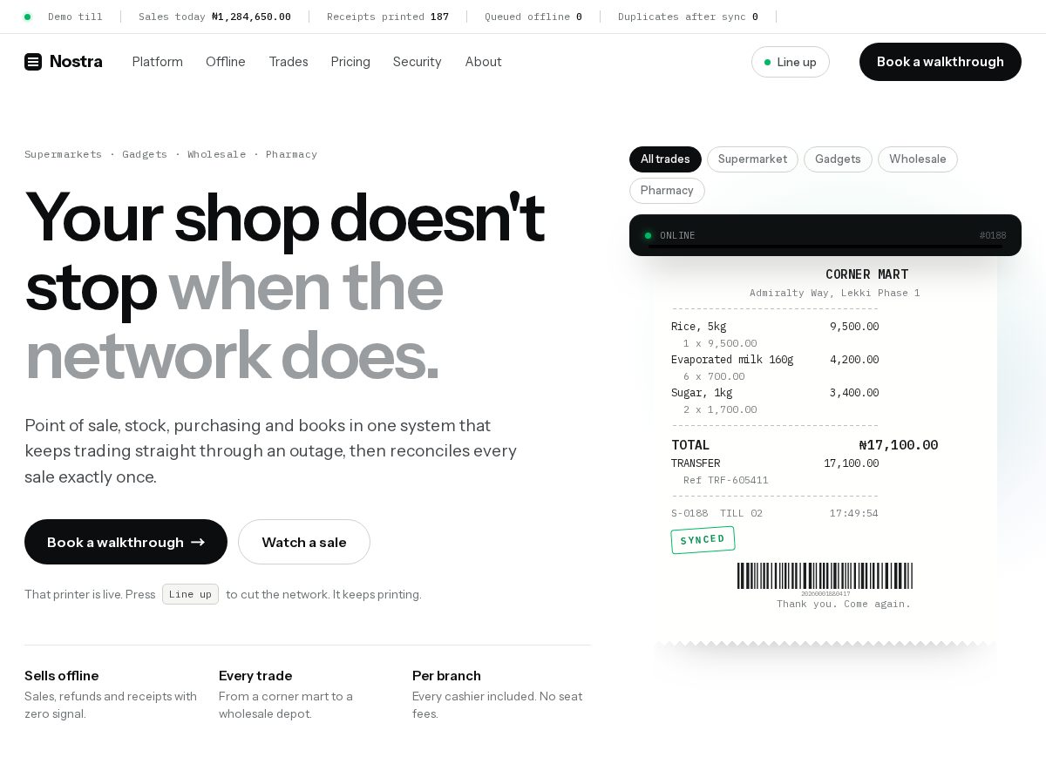Open the Offline nav item
This screenshot has width=1046, height=784.
click(226, 62)
